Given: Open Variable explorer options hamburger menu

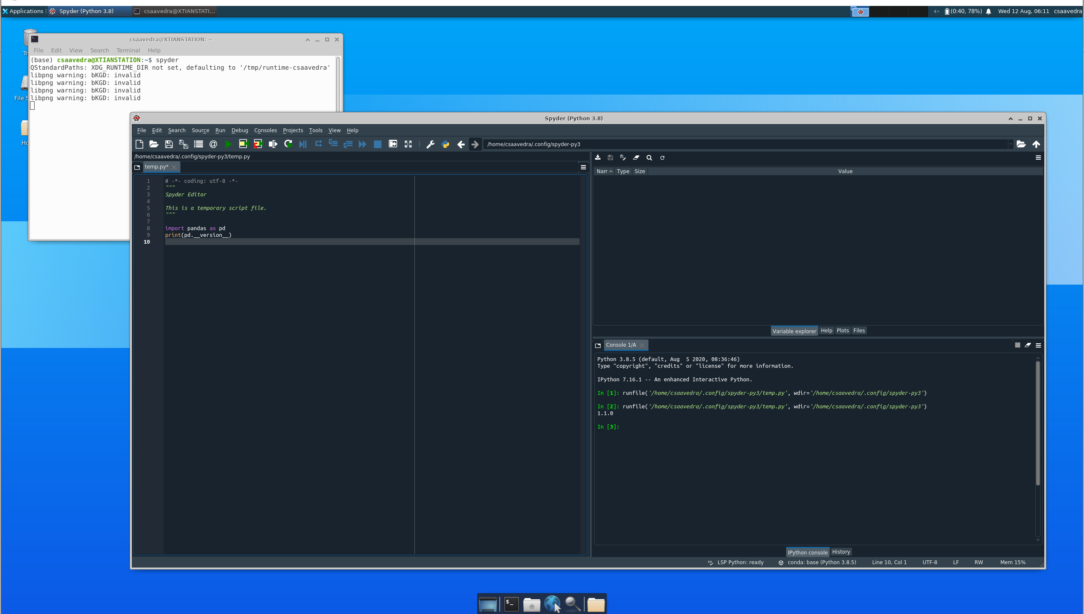Looking at the screenshot, I should [1038, 158].
